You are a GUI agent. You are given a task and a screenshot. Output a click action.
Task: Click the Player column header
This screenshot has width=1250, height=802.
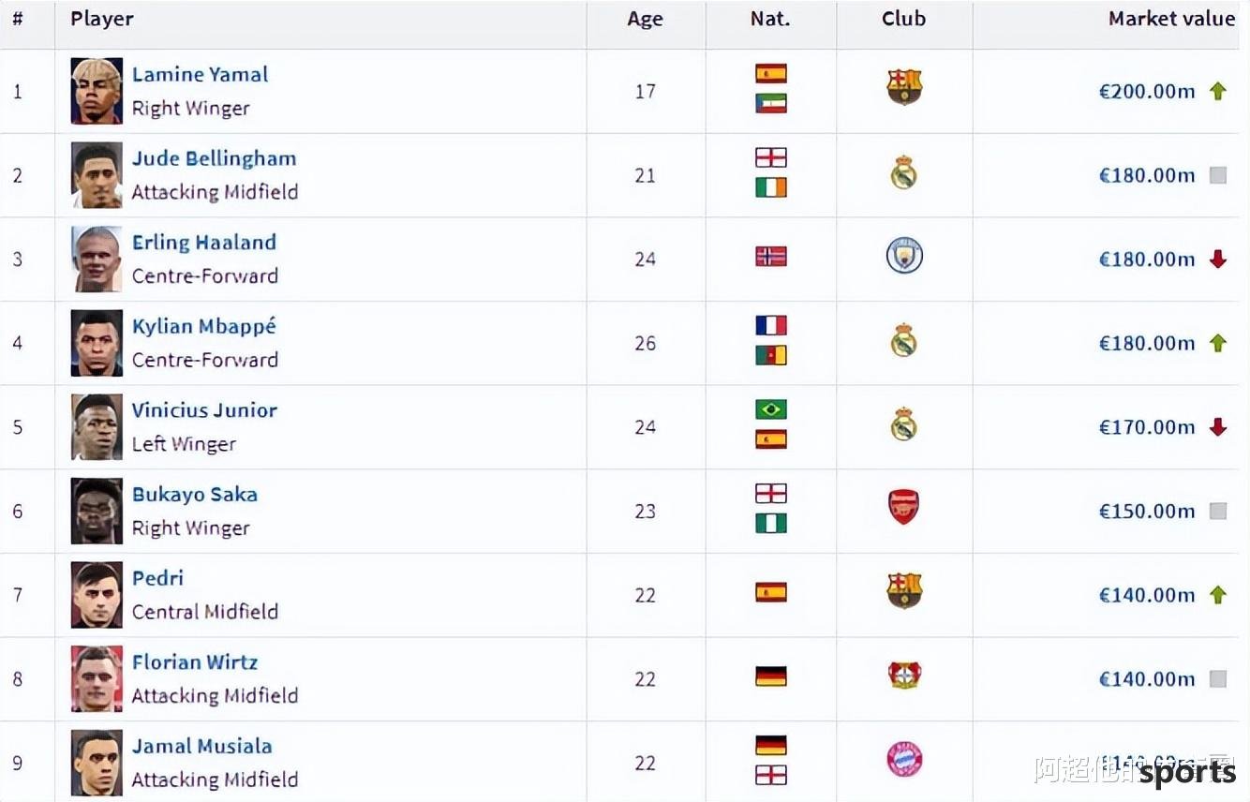point(102,19)
